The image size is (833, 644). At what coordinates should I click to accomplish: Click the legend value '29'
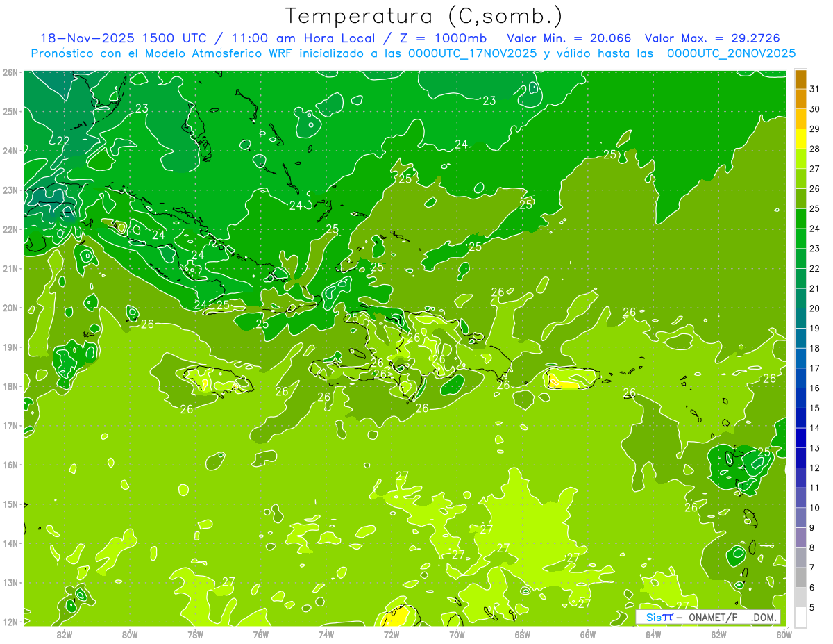(814, 129)
